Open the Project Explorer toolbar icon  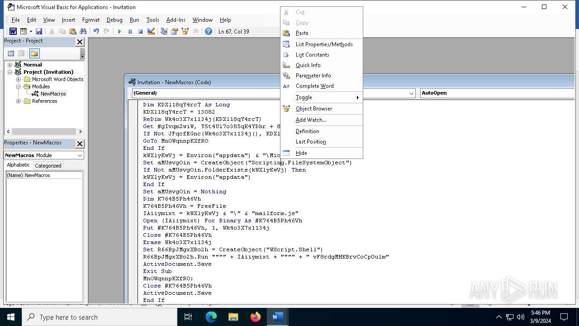click(x=164, y=31)
